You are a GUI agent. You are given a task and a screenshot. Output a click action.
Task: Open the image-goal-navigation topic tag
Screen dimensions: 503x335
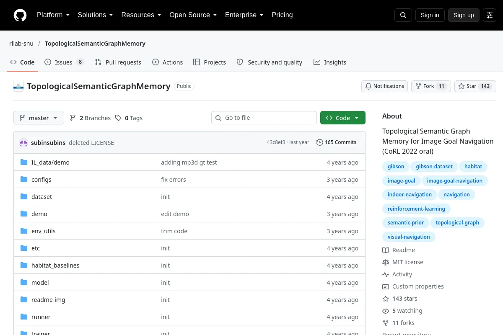455,181
